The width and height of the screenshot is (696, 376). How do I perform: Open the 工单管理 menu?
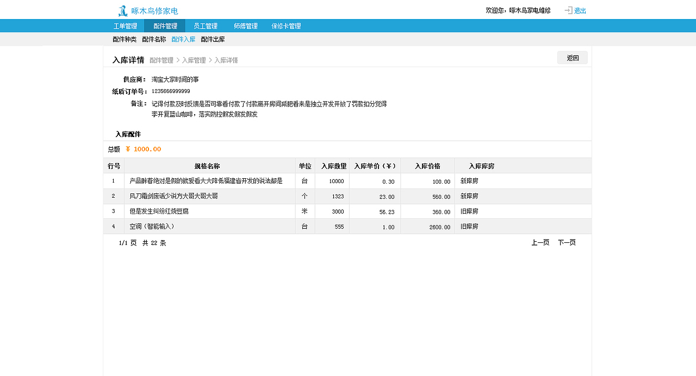pyautogui.click(x=125, y=26)
